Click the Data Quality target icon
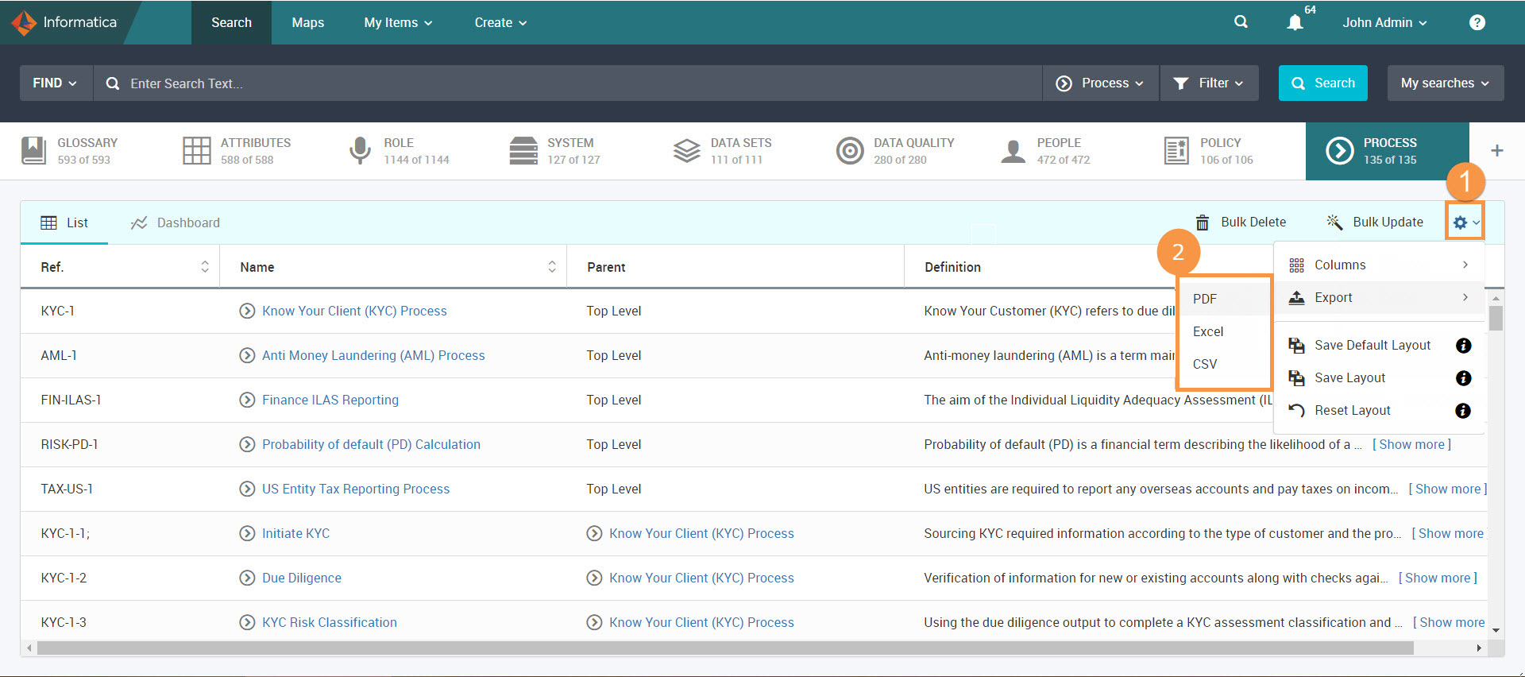 pyautogui.click(x=850, y=150)
